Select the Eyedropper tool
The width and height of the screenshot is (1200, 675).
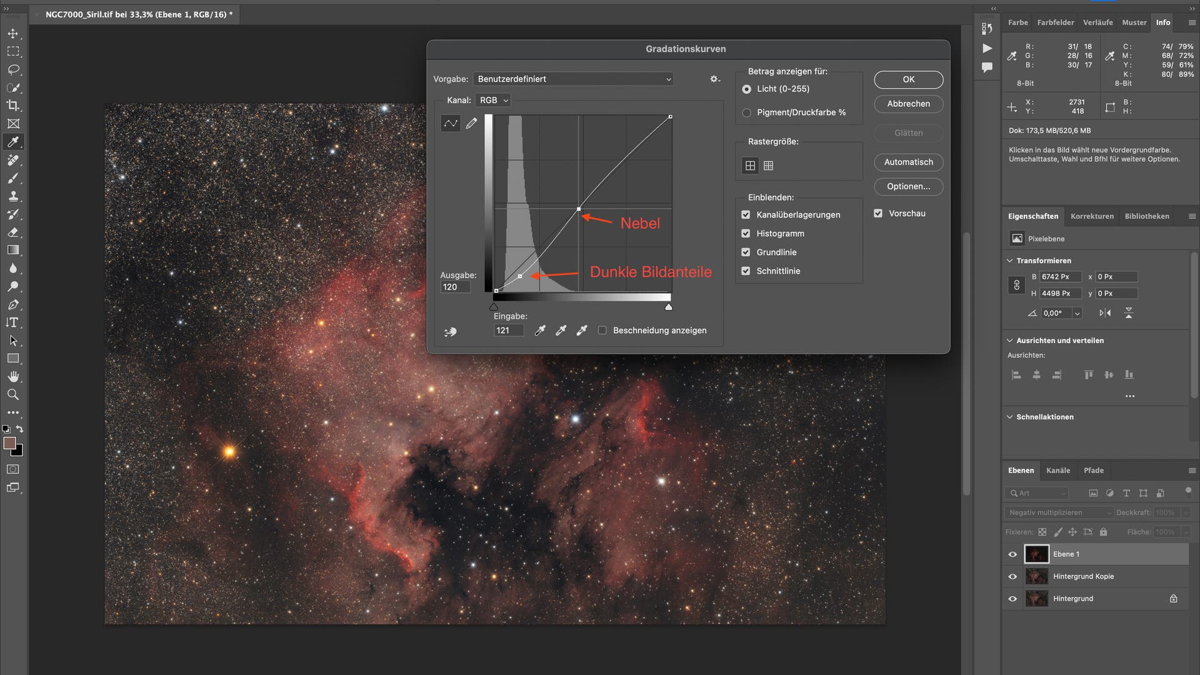tap(12, 141)
